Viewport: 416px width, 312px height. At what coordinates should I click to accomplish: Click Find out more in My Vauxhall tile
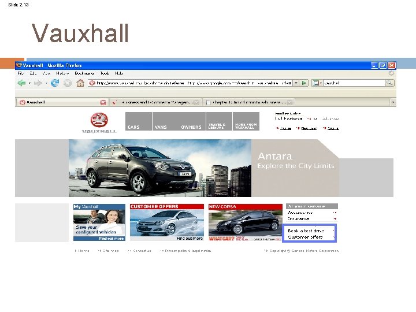point(112,239)
